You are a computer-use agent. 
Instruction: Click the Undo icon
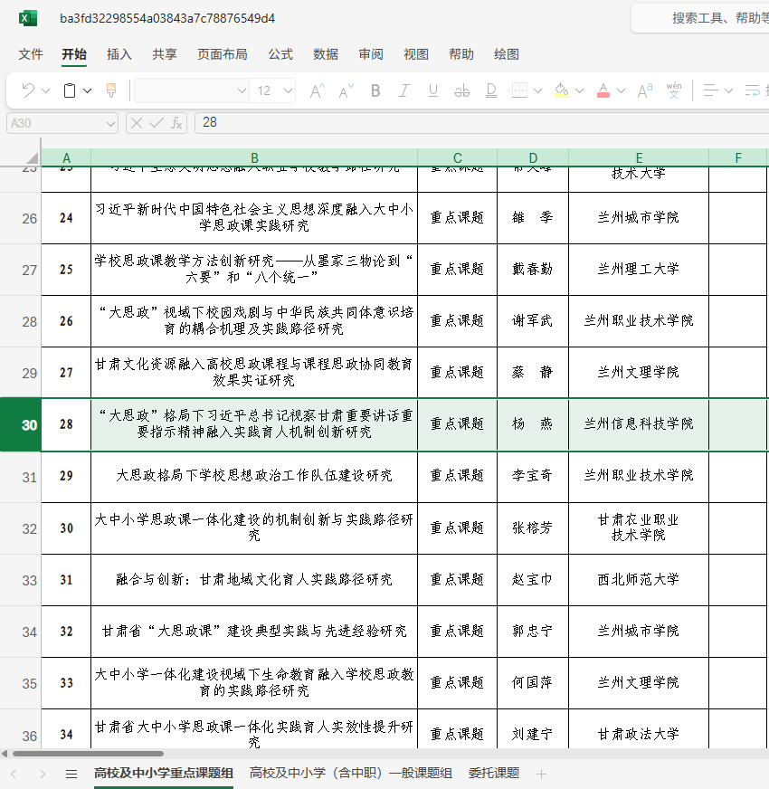pos(28,90)
